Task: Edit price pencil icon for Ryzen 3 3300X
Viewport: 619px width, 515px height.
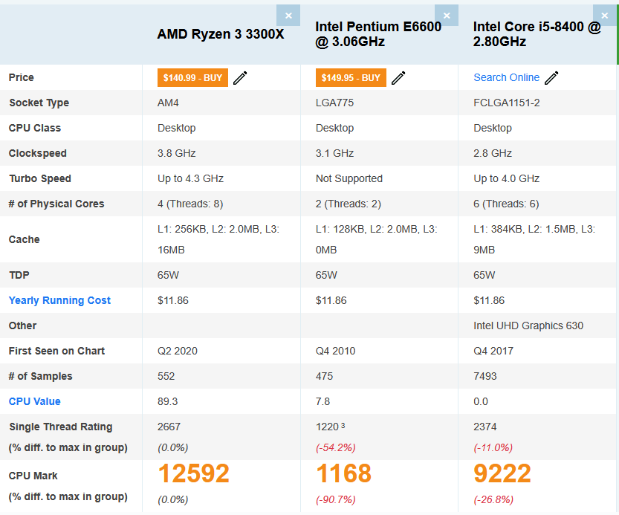Action: tap(240, 78)
